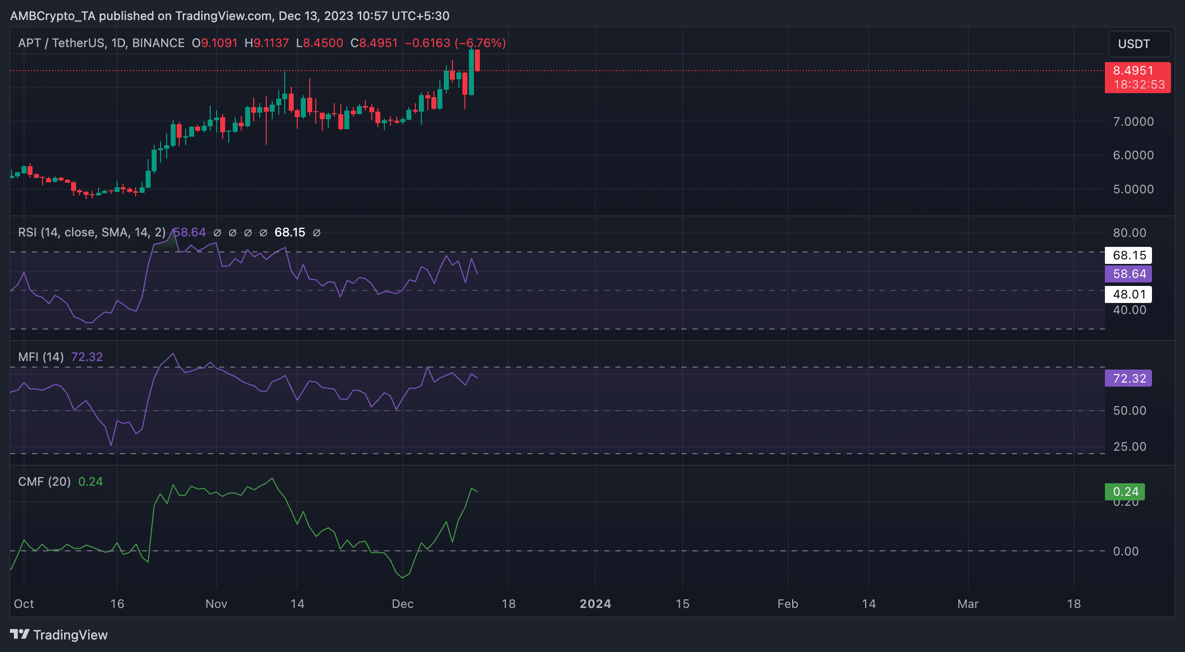This screenshot has width=1185, height=652.
Task: Click the purple MFI tag 72.32 on the axis
Action: [x=1128, y=378]
